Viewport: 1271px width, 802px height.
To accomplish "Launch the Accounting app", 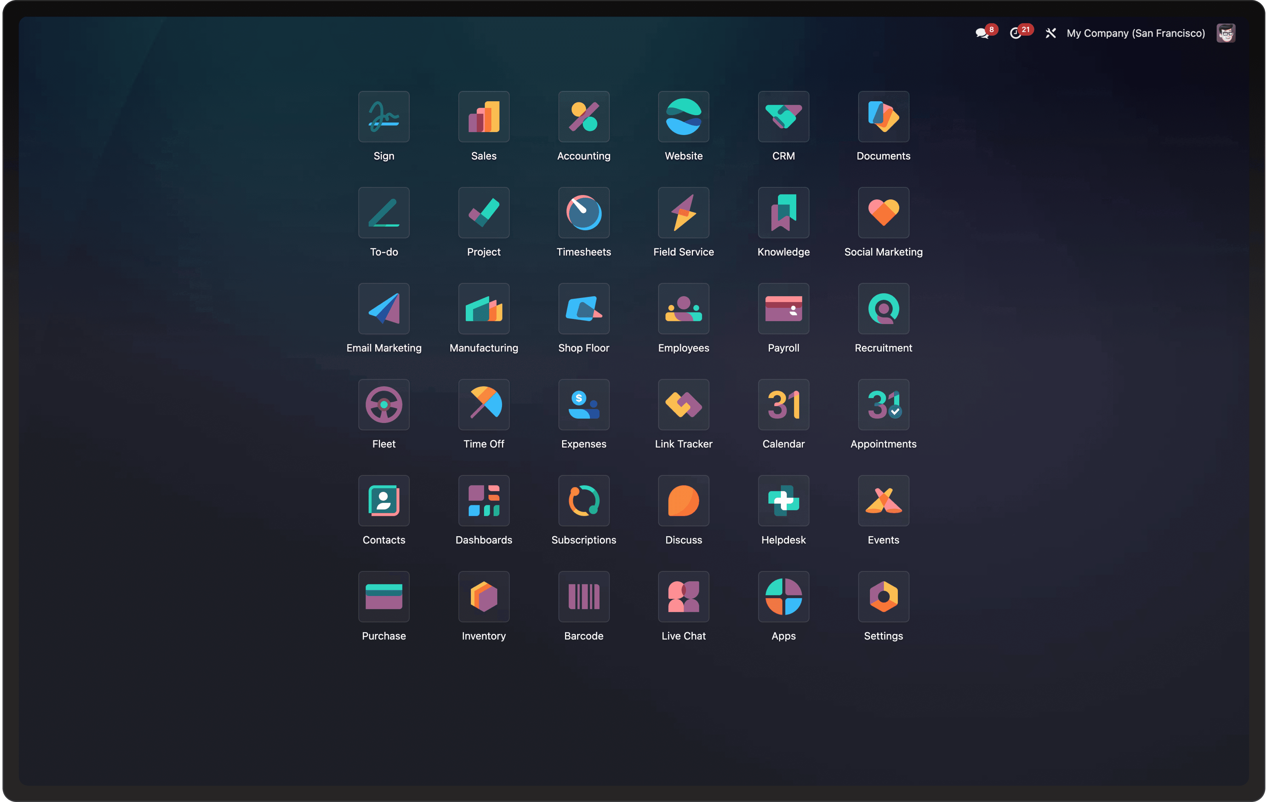I will click(583, 117).
